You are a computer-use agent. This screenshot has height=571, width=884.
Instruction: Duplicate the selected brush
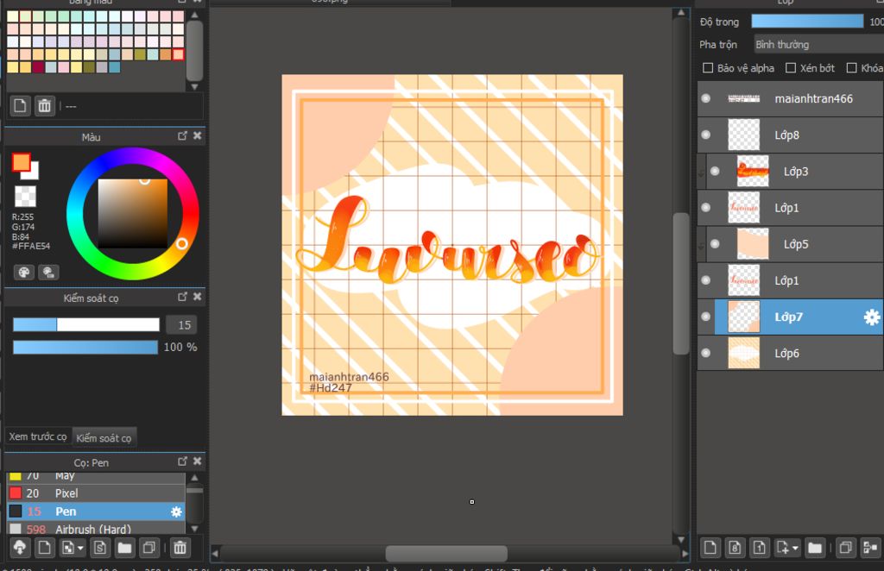(x=149, y=548)
